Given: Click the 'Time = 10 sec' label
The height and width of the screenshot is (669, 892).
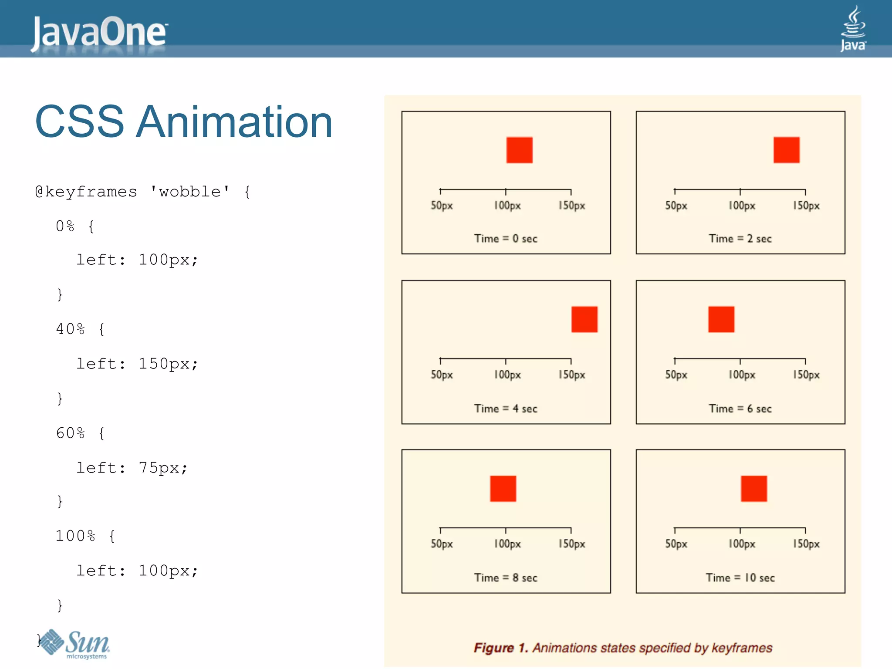Looking at the screenshot, I should click(x=740, y=578).
